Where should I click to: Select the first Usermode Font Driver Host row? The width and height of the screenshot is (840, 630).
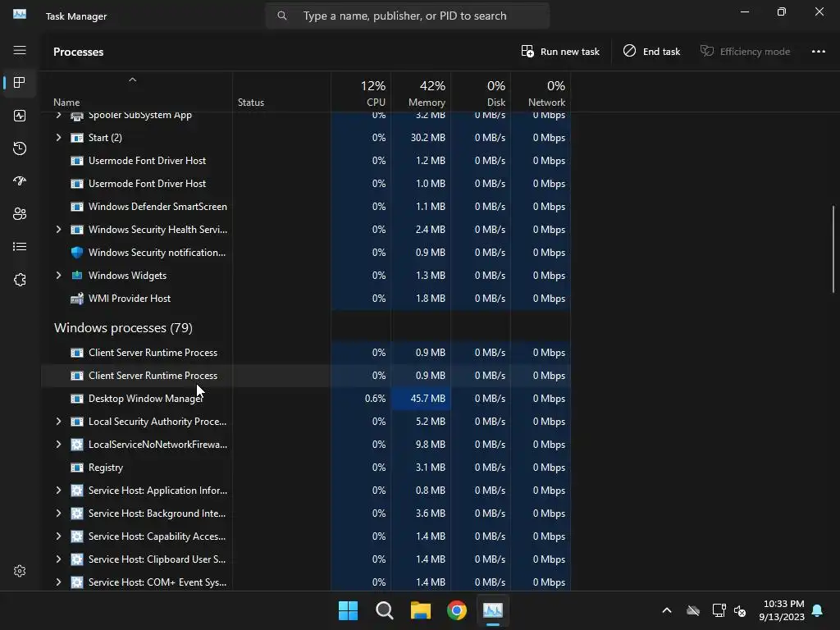(x=305, y=161)
